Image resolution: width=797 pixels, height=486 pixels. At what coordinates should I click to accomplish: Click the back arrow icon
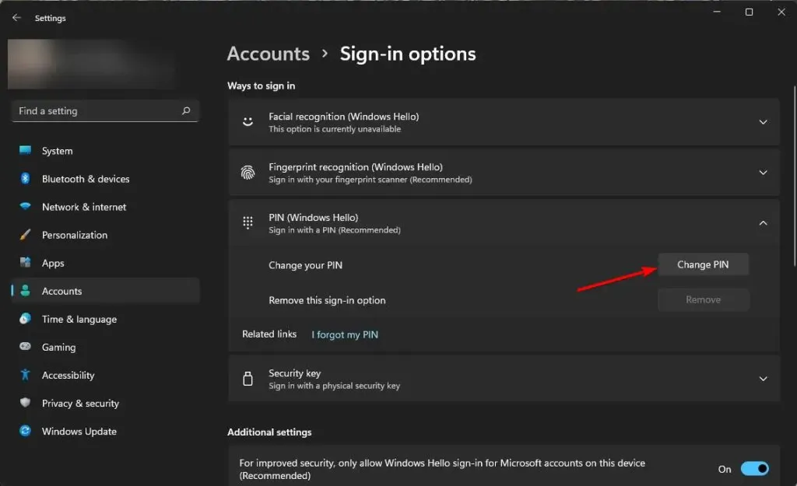click(x=16, y=17)
